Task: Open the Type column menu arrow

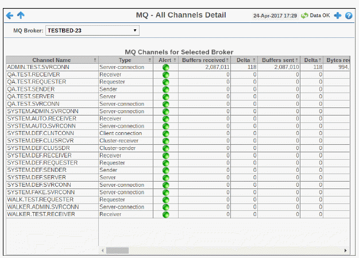Action: point(150,60)
